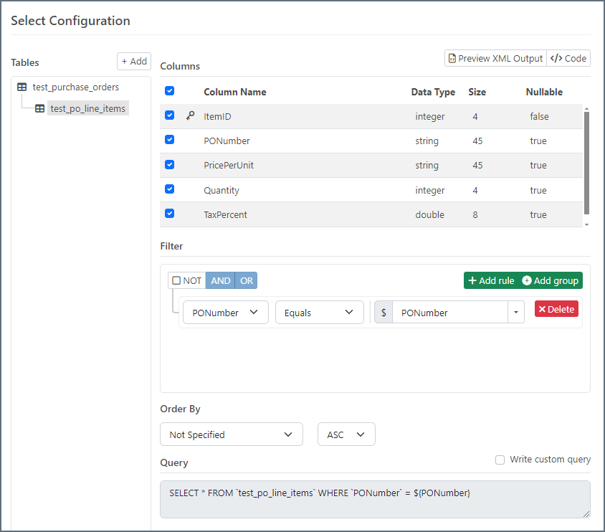Screen dimensions: 605x532
Task: Open Preview XML Output
Action: (495, 59)
